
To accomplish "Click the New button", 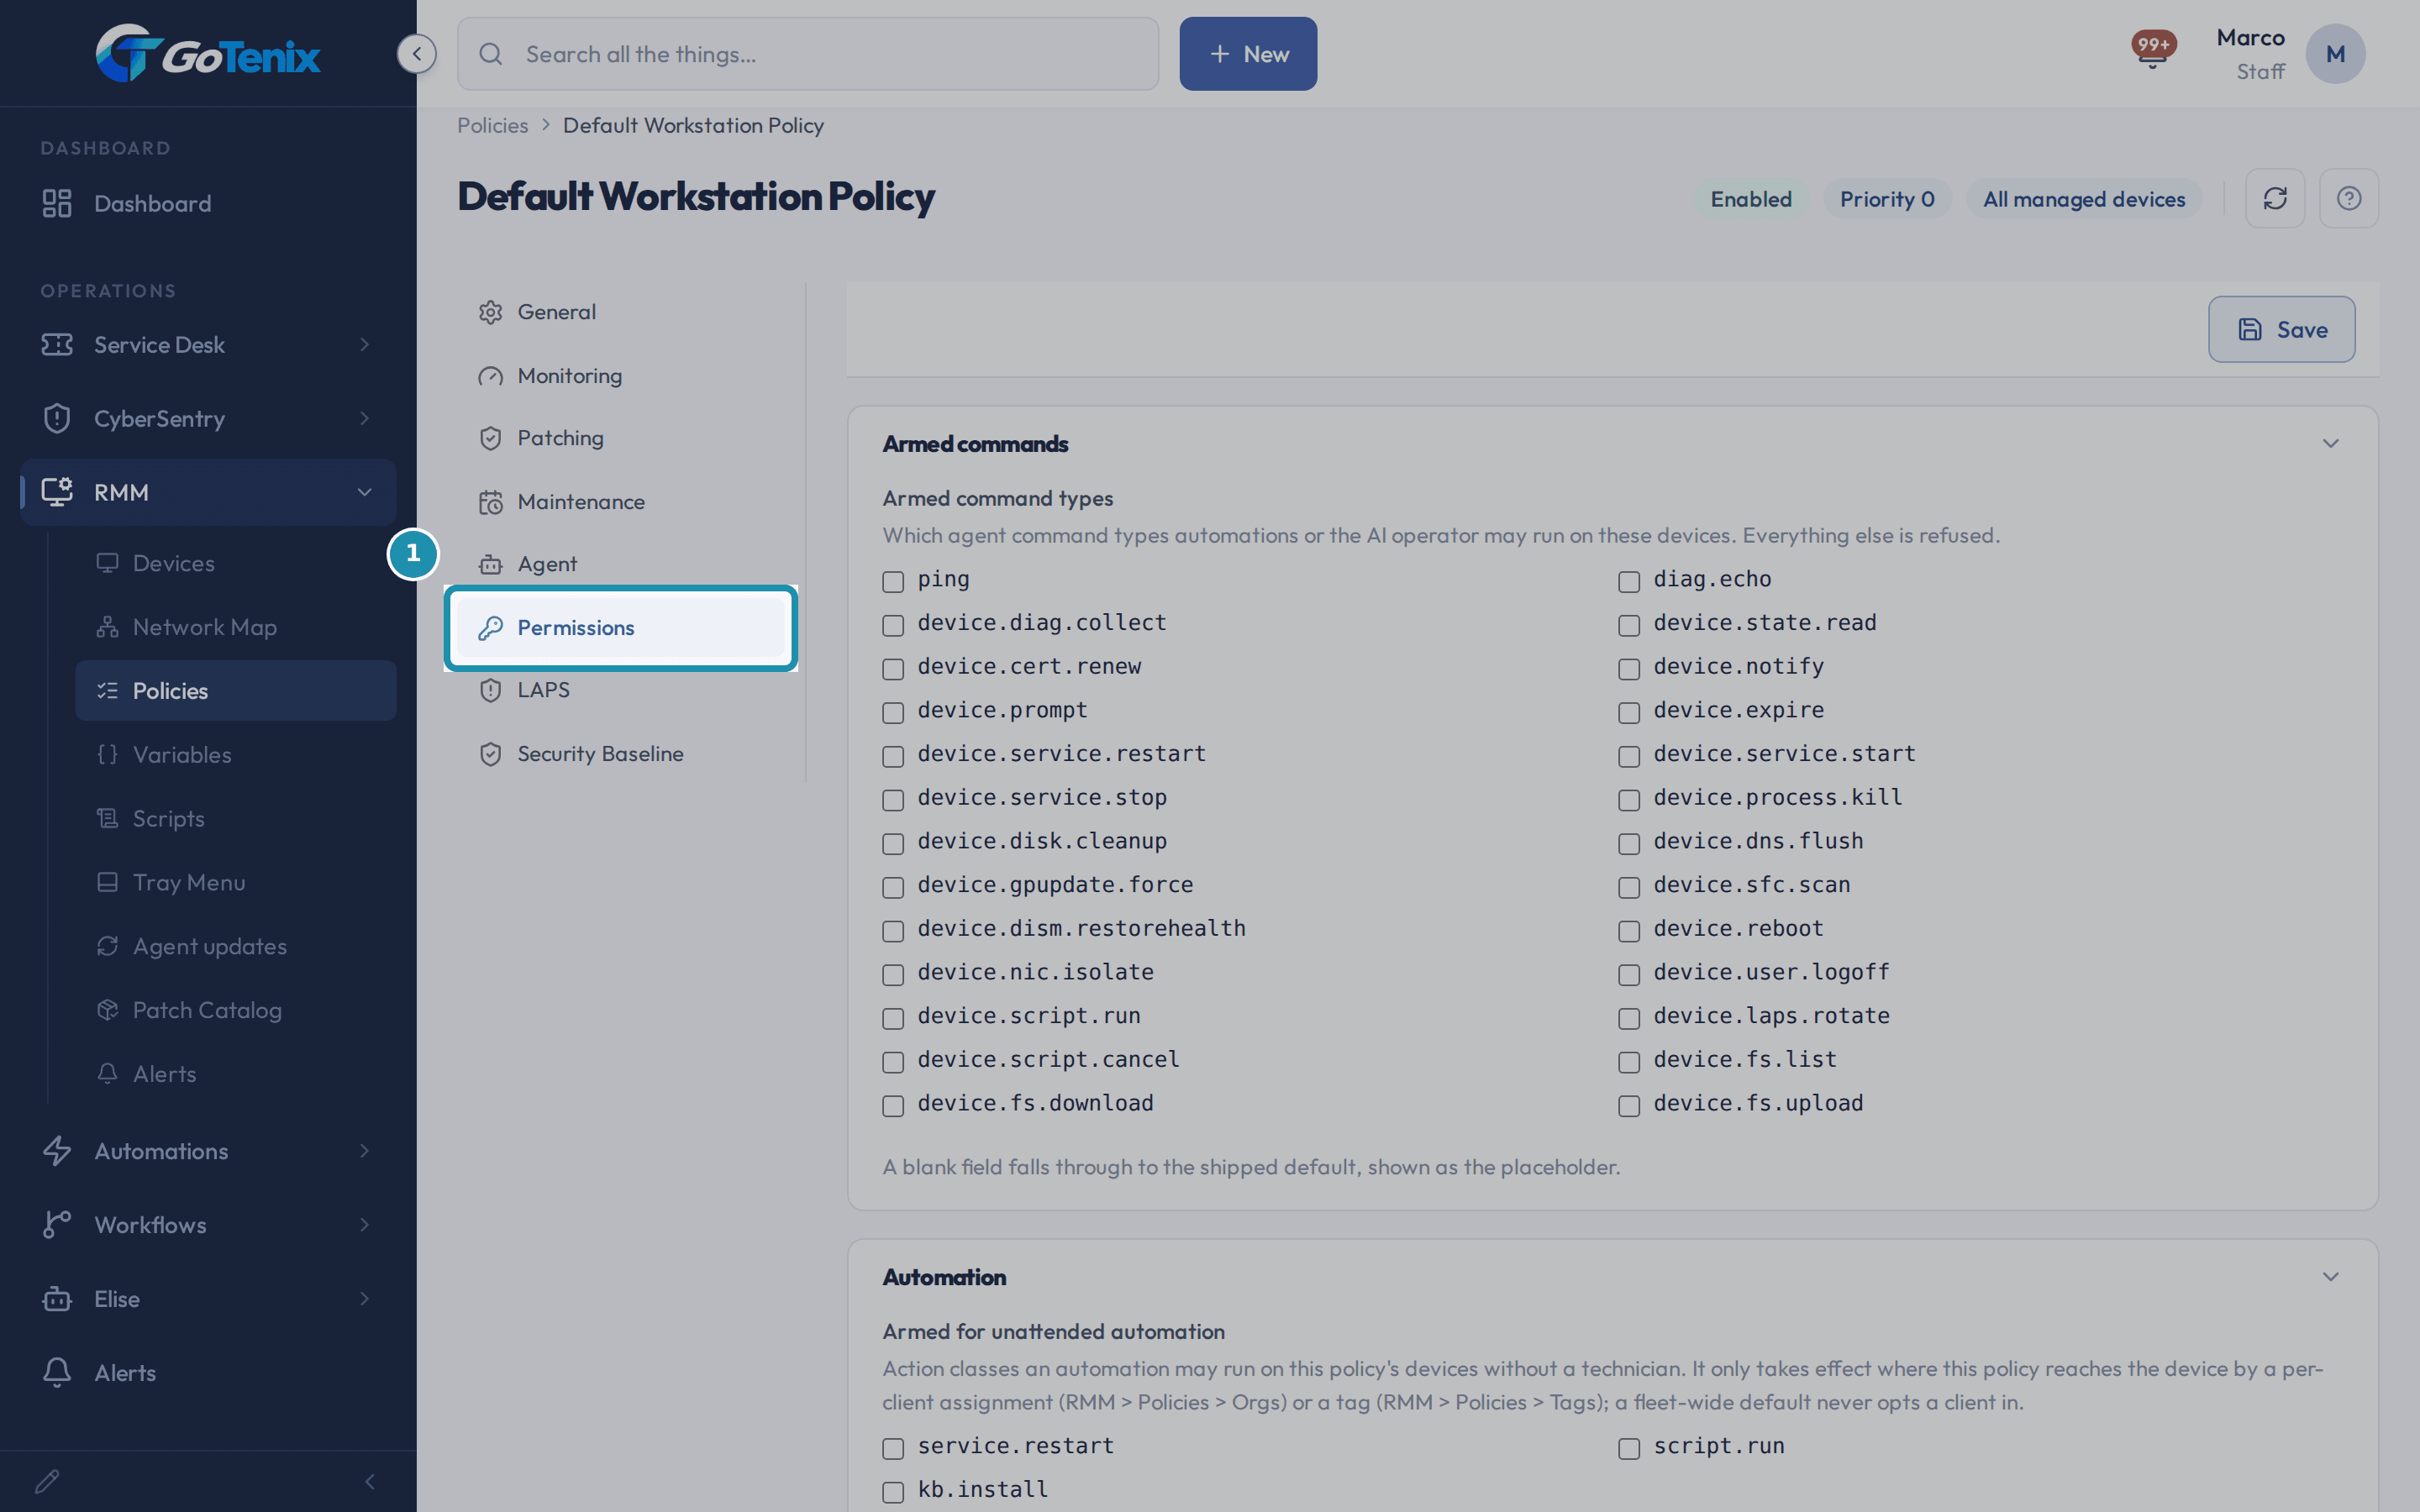I will pyautogui.click(x=1247, y=54).
